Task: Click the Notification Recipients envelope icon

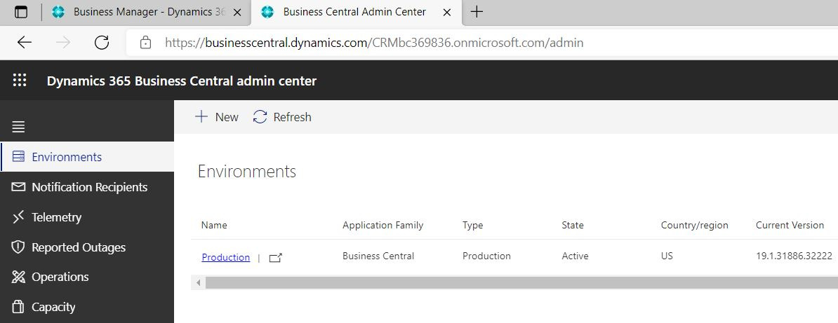Action: (18, 187)
